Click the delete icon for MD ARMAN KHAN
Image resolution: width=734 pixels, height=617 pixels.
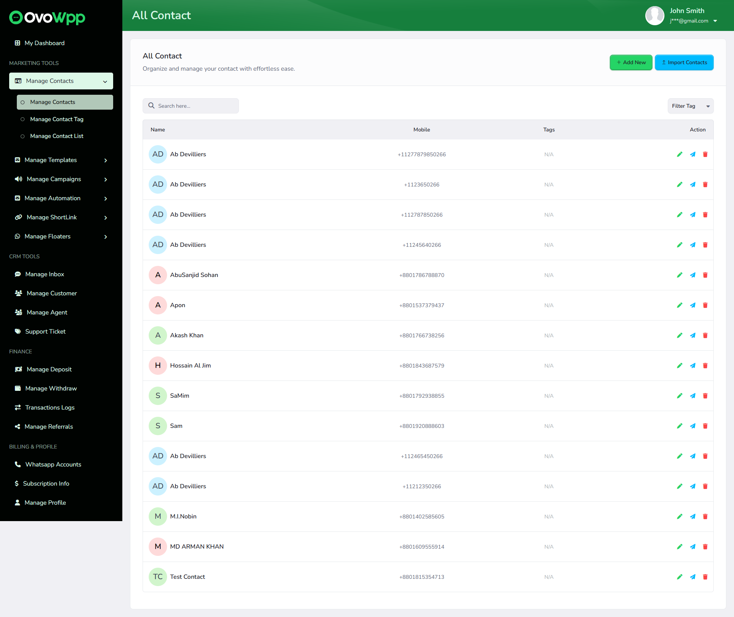coord(705,547)
